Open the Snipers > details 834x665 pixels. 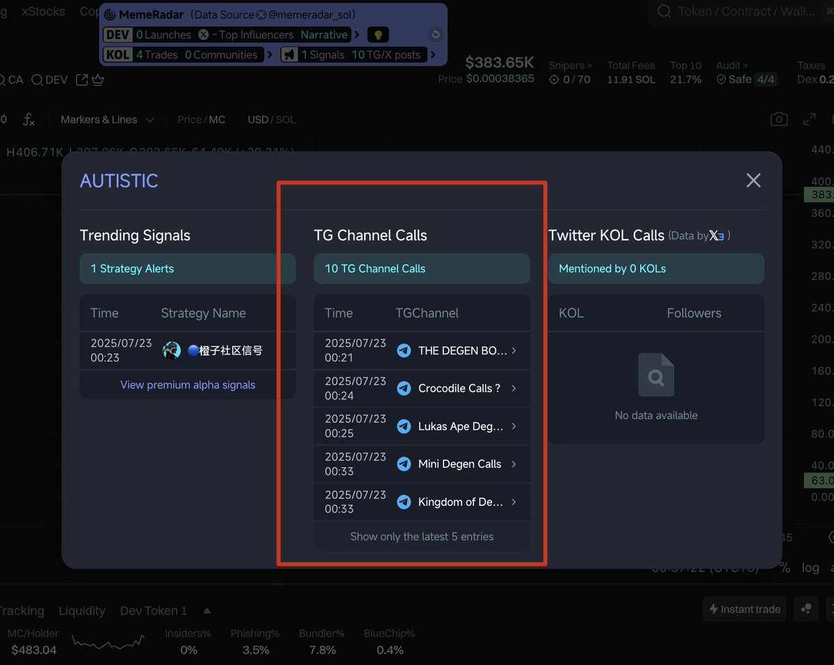click(570, 65)
